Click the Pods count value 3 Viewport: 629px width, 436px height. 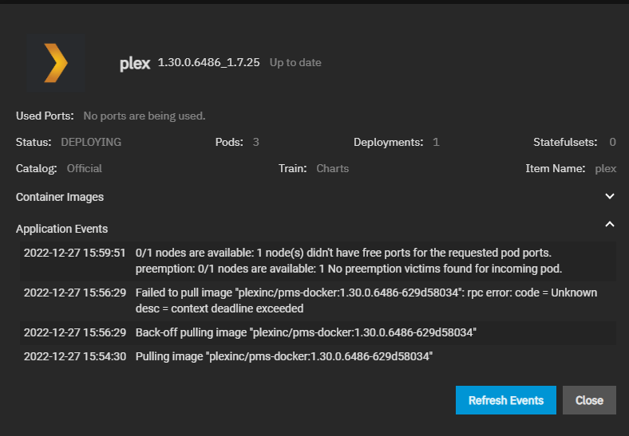coord(256,142)
